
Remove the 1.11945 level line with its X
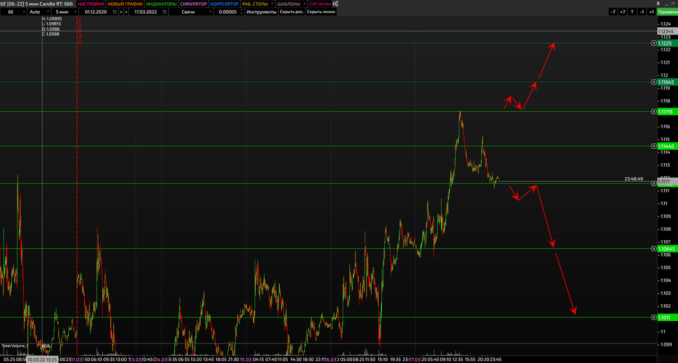pos(654,82)
